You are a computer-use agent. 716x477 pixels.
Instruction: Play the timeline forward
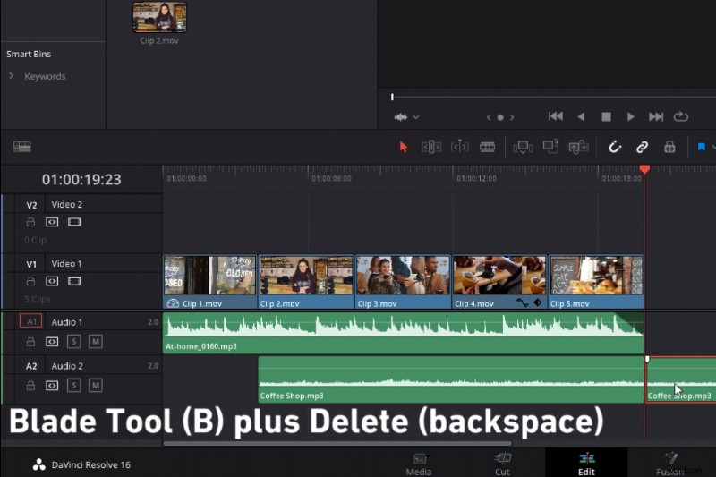tap(631, 117)
